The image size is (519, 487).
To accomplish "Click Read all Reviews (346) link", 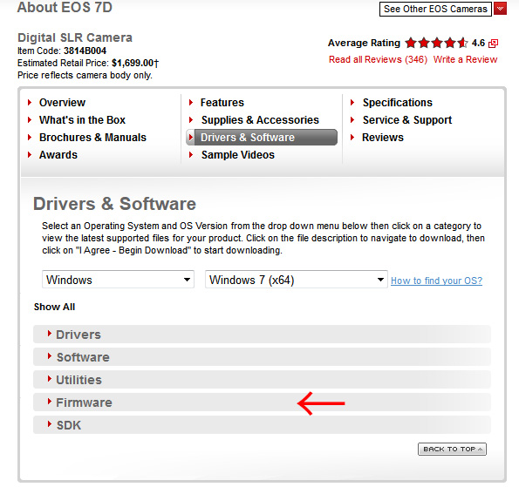I will [x=378, y=59].
